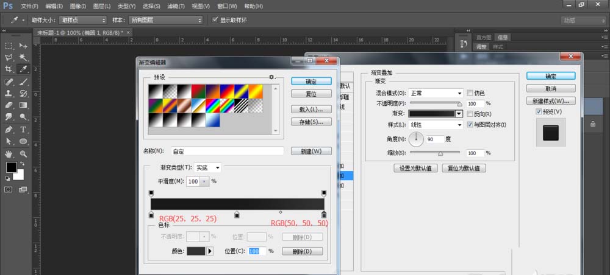Select the Pen tool

pos(9,130)
